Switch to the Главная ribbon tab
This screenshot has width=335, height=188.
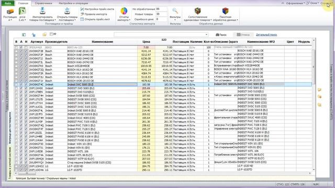click(23, 4)
